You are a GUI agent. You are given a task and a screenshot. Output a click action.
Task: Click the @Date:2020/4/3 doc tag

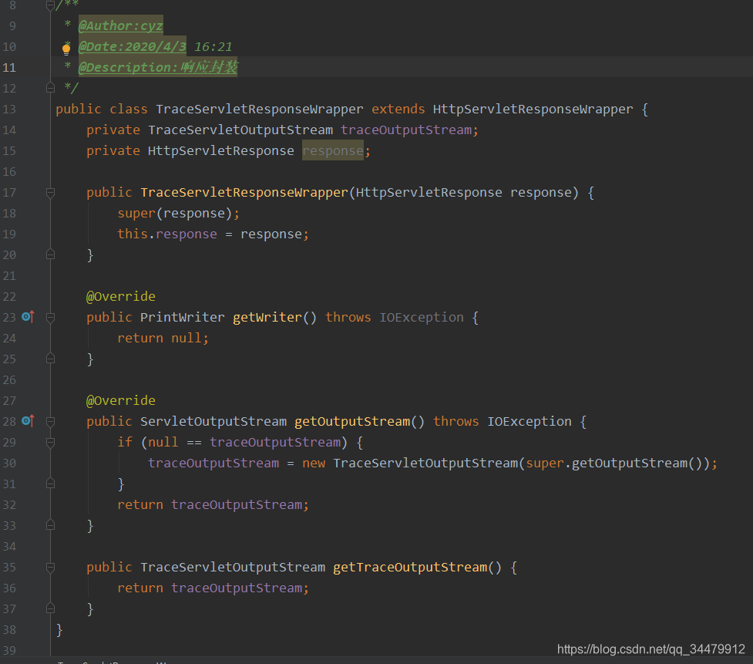click(x=132, y=46)
